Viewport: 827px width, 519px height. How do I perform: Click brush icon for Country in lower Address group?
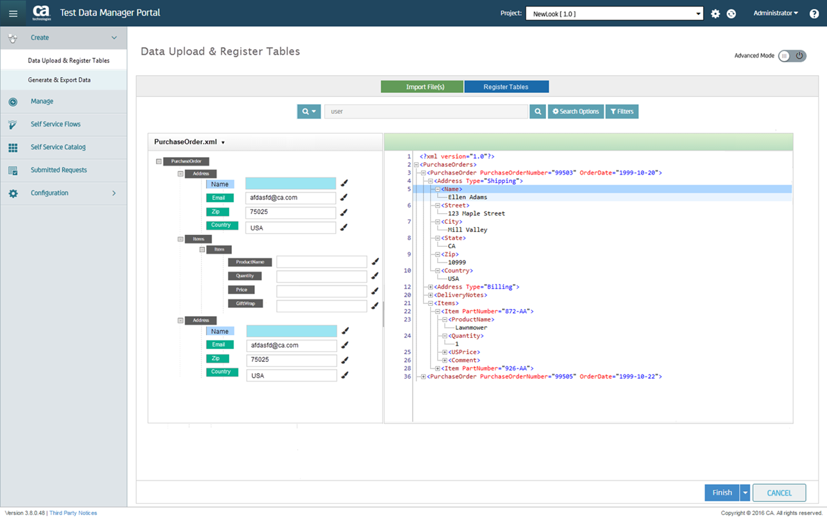click(345, 375)
